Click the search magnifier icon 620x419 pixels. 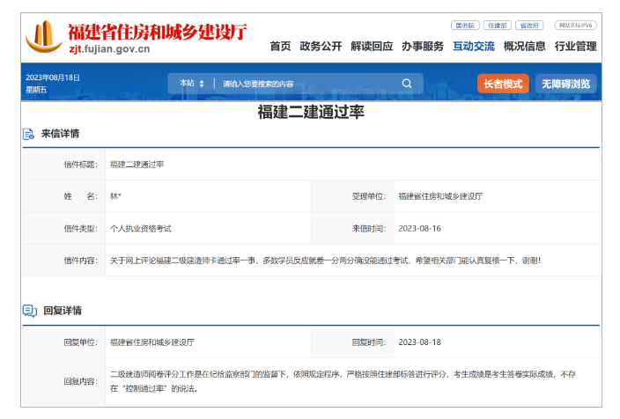click(x=407, y=84)
